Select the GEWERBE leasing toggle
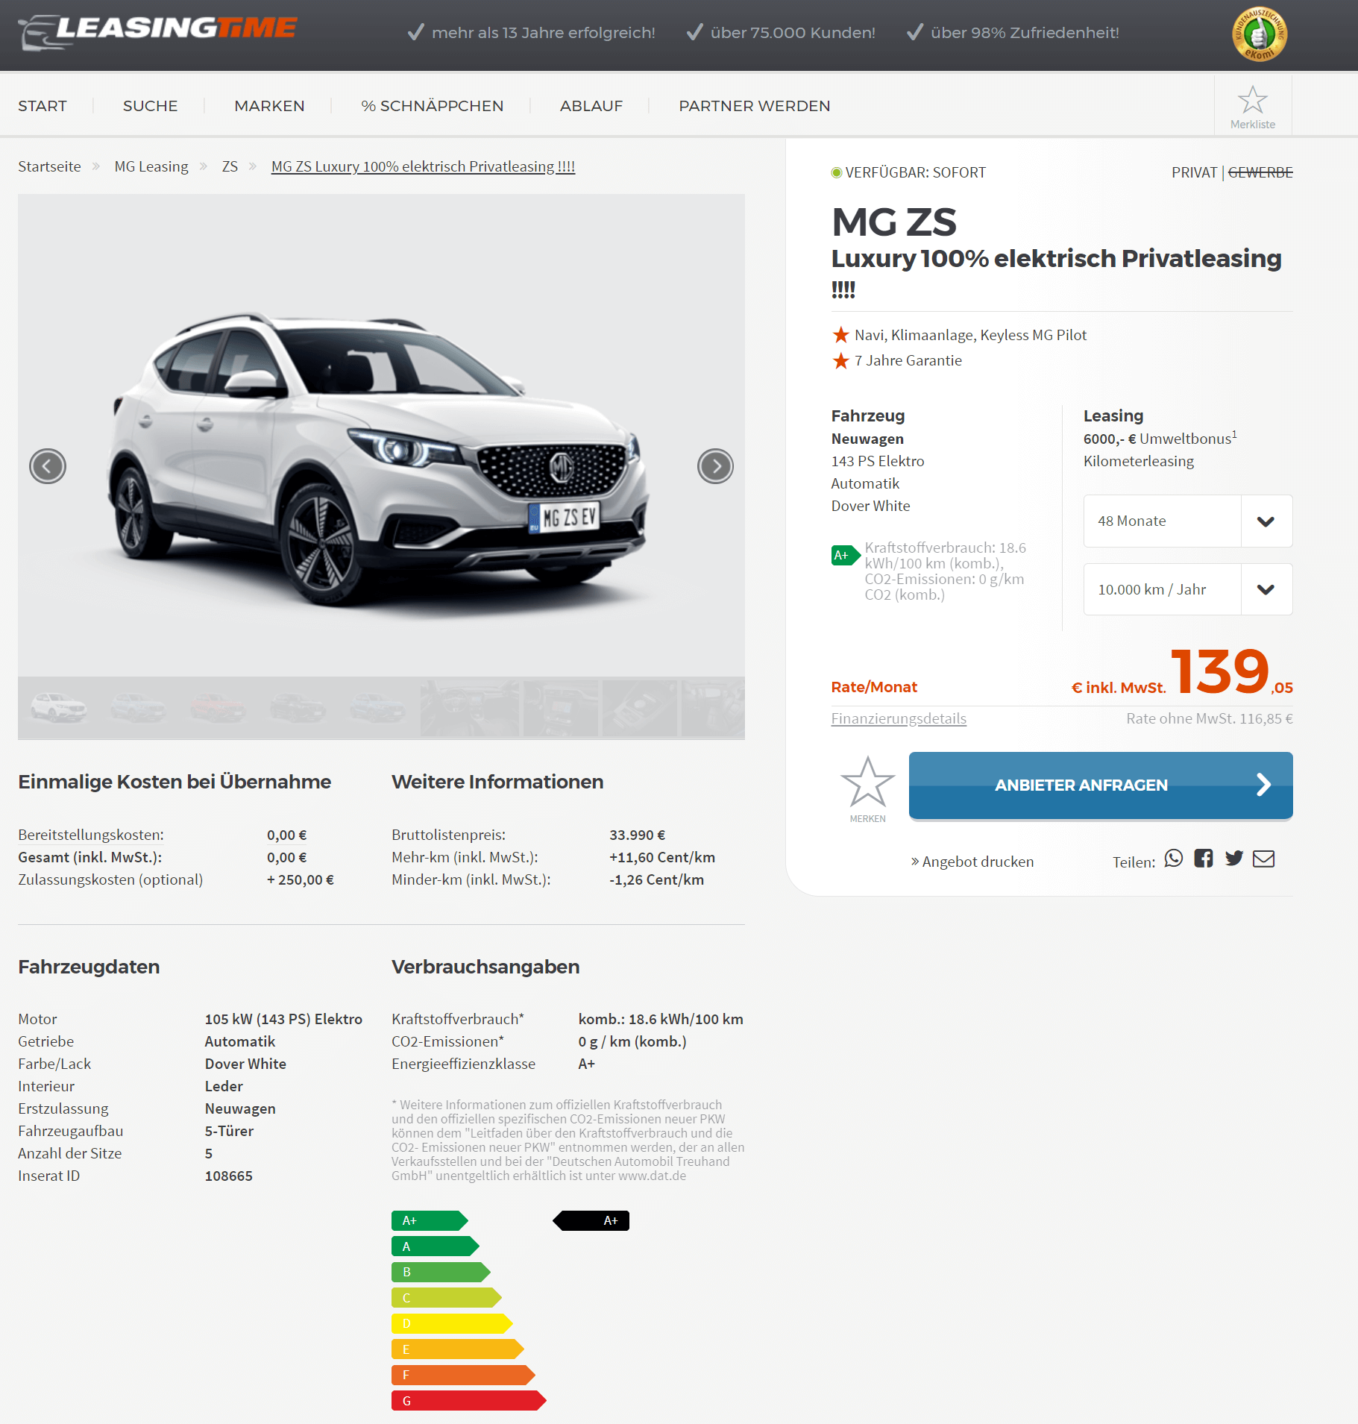The width and height of the screenshot is (1358, 1424). (1260, 172)
